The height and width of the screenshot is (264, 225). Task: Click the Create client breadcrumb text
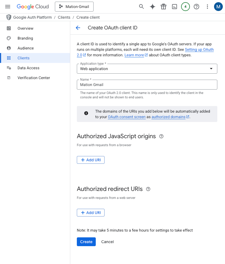tap(88, 17)
